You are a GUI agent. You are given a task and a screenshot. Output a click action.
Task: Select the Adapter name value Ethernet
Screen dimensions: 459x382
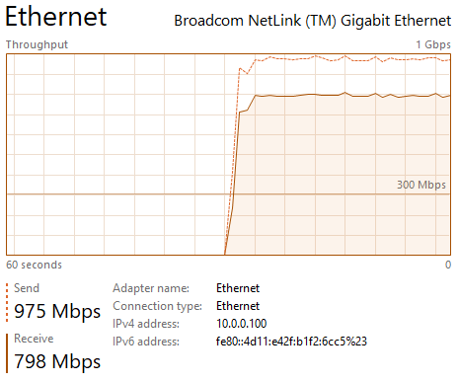click(x=238, y=288)
